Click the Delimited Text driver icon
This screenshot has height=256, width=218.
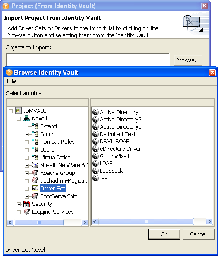(x=95, y=134)
